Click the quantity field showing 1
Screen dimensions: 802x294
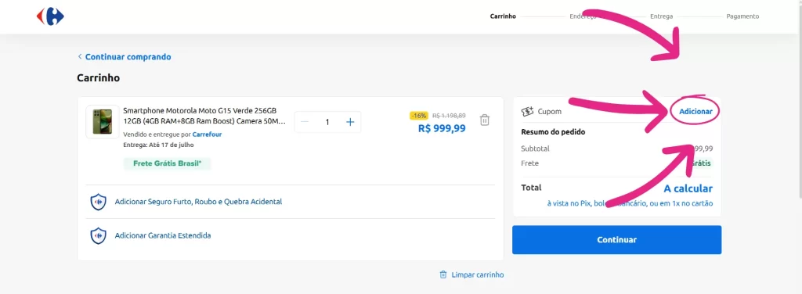[x=327, y=122]
